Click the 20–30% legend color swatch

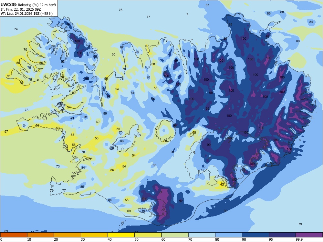pyautogui.click(x=68, y=235)
